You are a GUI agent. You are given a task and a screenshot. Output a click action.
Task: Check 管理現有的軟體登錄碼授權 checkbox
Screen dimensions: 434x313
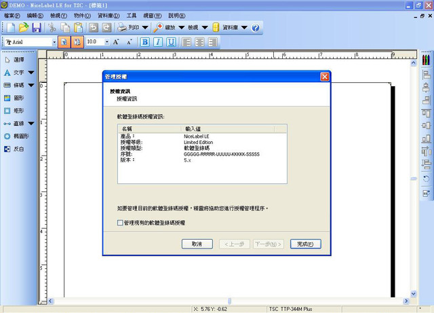coord(120,223)
